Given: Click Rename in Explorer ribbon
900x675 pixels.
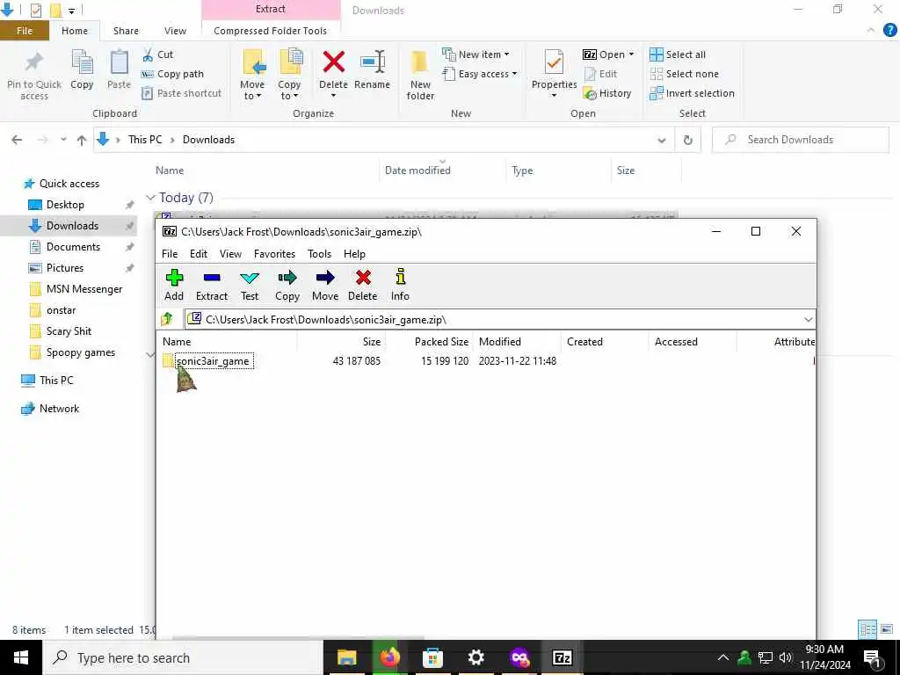Looking at the screenshot, I should [x=372, y=70].
